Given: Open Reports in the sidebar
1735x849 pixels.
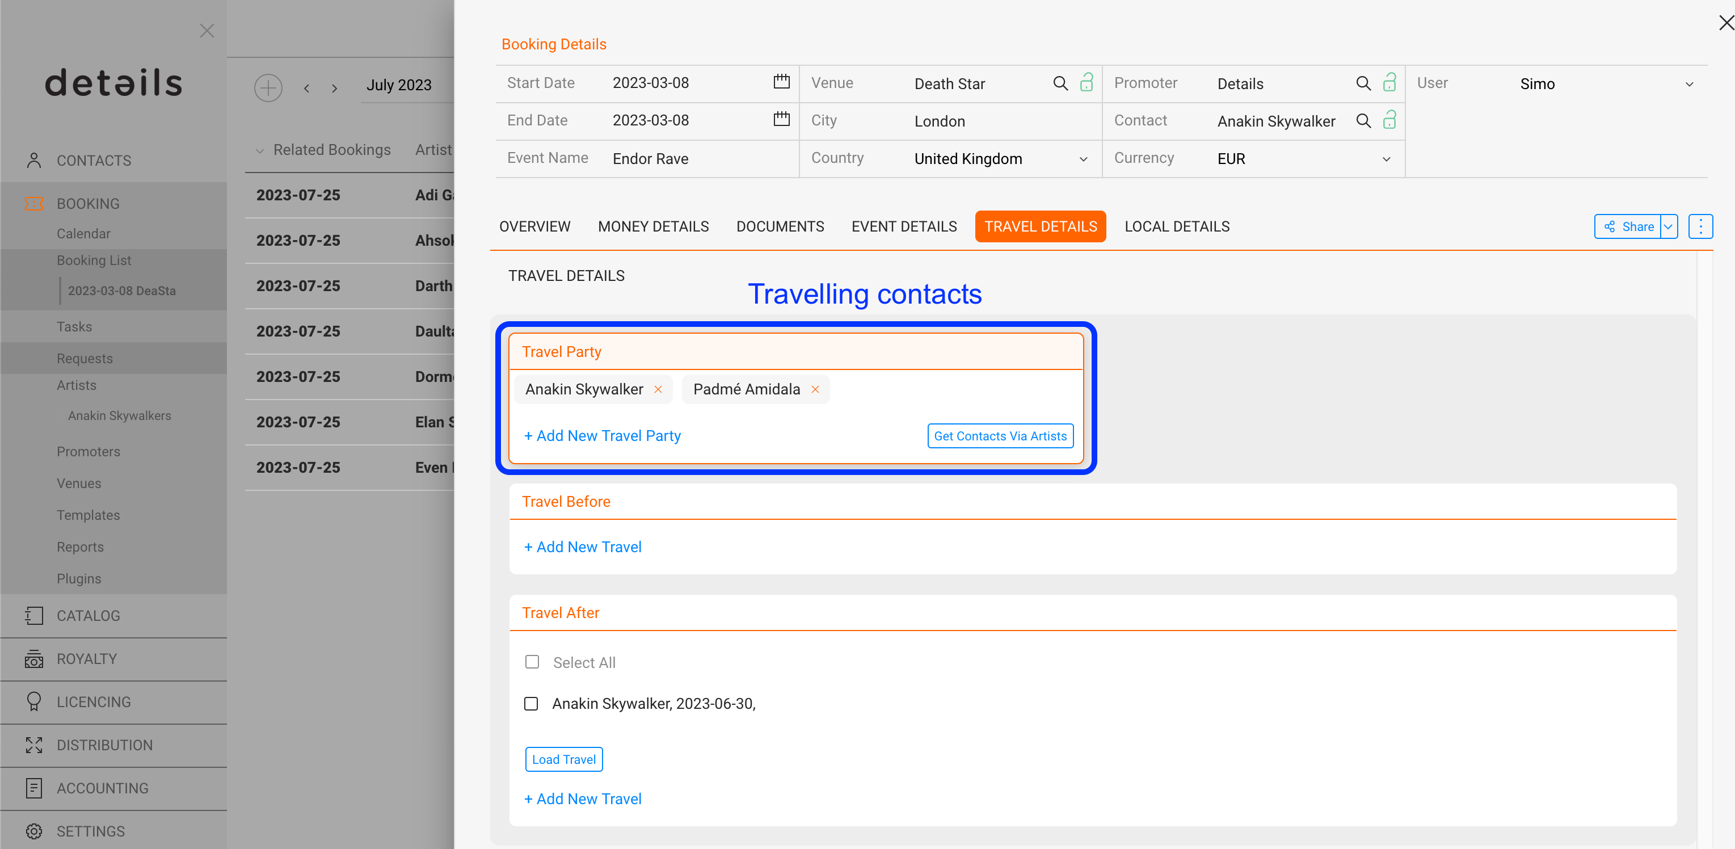Looking at the screenshot, I should (x=80, y=547).
